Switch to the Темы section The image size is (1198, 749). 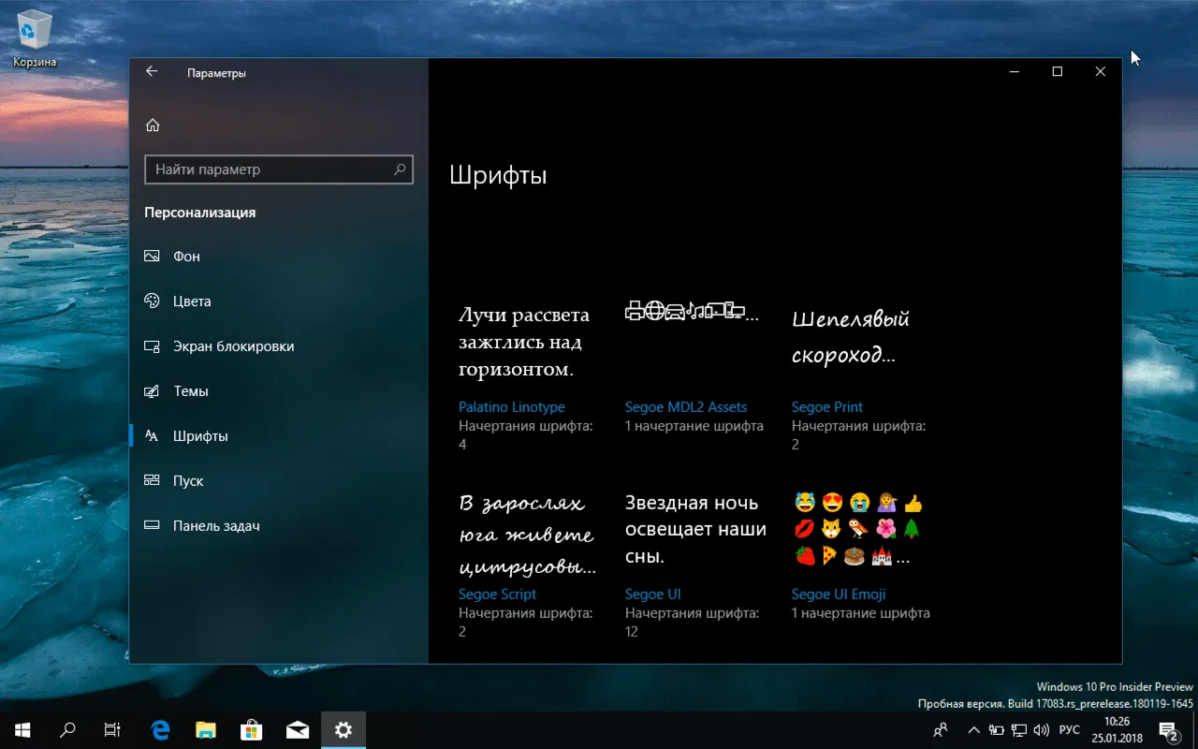279,391
